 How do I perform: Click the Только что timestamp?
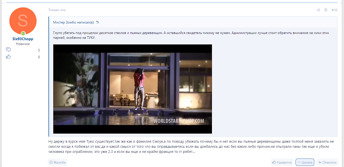point(57,10)
